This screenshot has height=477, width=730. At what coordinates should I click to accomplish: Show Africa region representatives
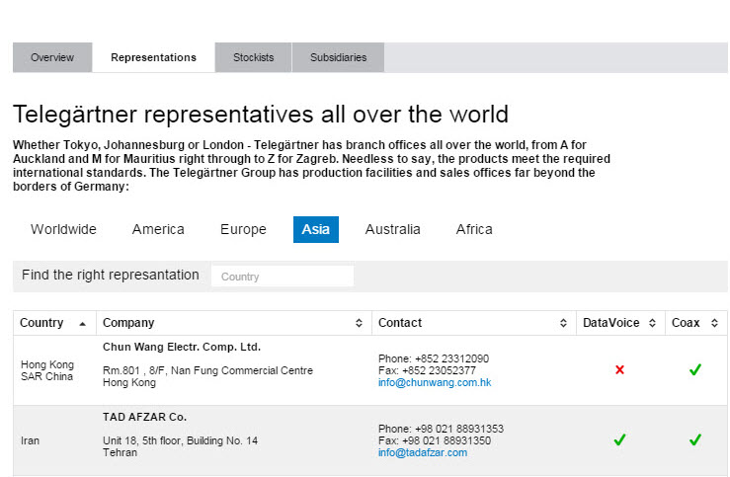pyautogui.click(x=474, y=229)
